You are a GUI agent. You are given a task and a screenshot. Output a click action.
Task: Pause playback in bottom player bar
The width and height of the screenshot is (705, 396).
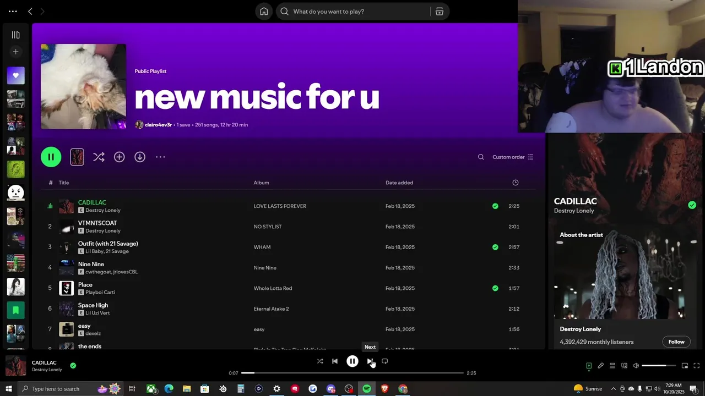click(x=352, y=361)
